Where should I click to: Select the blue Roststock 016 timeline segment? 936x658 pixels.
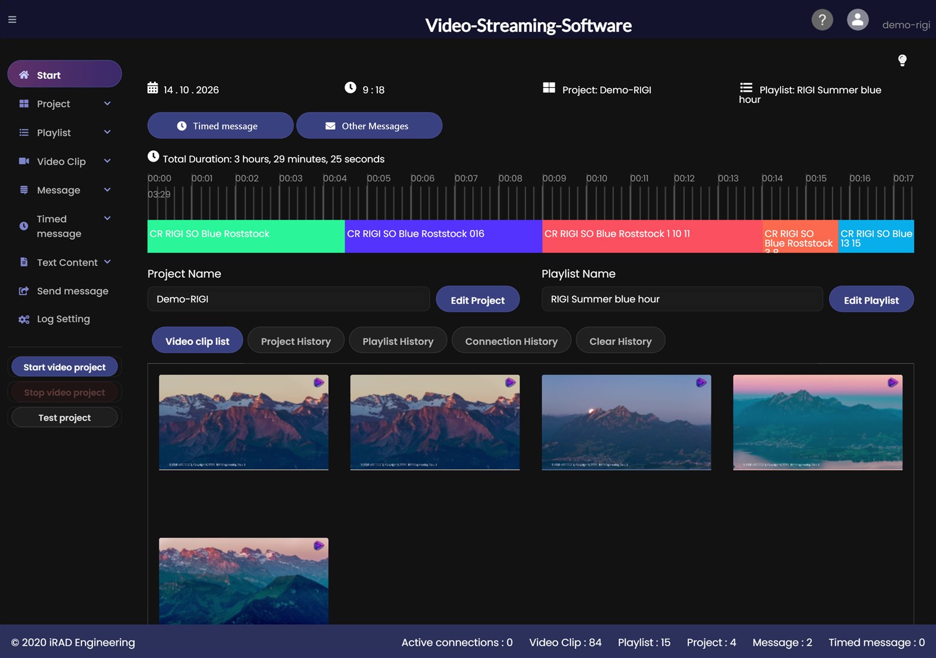[443, 236]
